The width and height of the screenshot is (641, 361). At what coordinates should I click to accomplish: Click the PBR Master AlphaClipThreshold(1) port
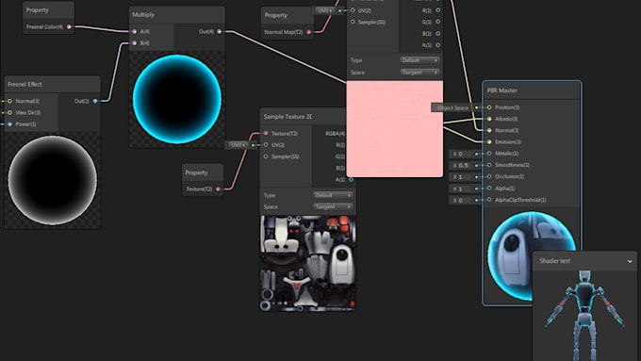click(x=489, y=200)
